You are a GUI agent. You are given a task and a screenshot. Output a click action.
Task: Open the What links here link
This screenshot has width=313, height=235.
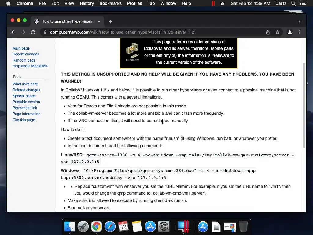(25, 84)
